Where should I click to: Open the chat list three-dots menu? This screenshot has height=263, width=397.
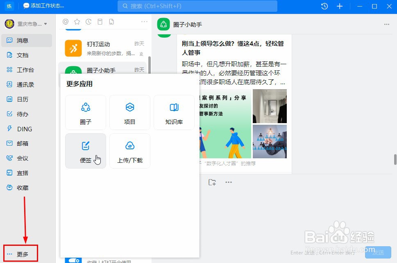click(x=144, y=22)
